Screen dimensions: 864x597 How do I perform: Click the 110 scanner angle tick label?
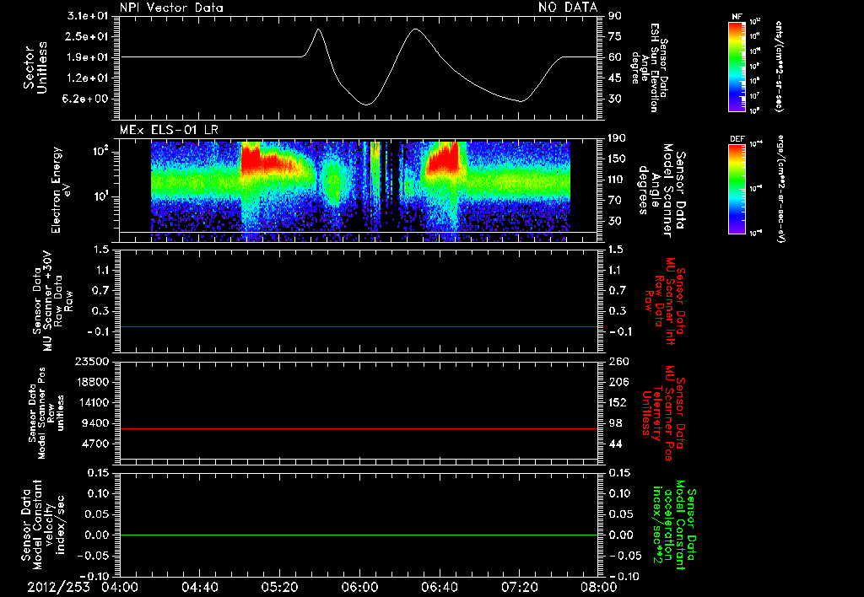pyautogui.click(x=617, y=180)
